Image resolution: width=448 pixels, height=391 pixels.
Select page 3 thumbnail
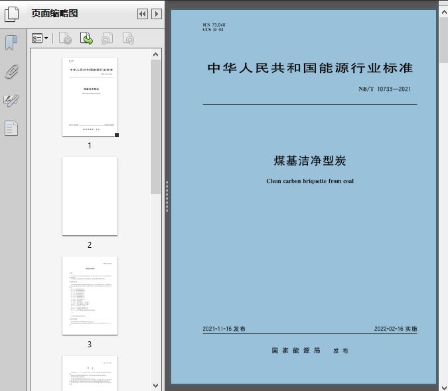(90, 296)
